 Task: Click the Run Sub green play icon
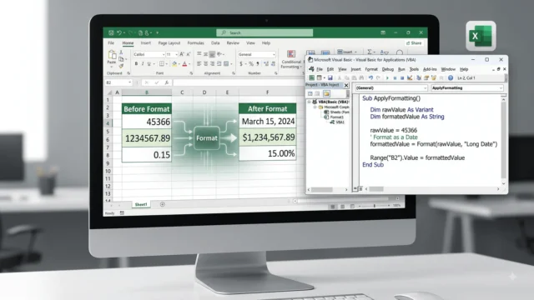(387, 77)
